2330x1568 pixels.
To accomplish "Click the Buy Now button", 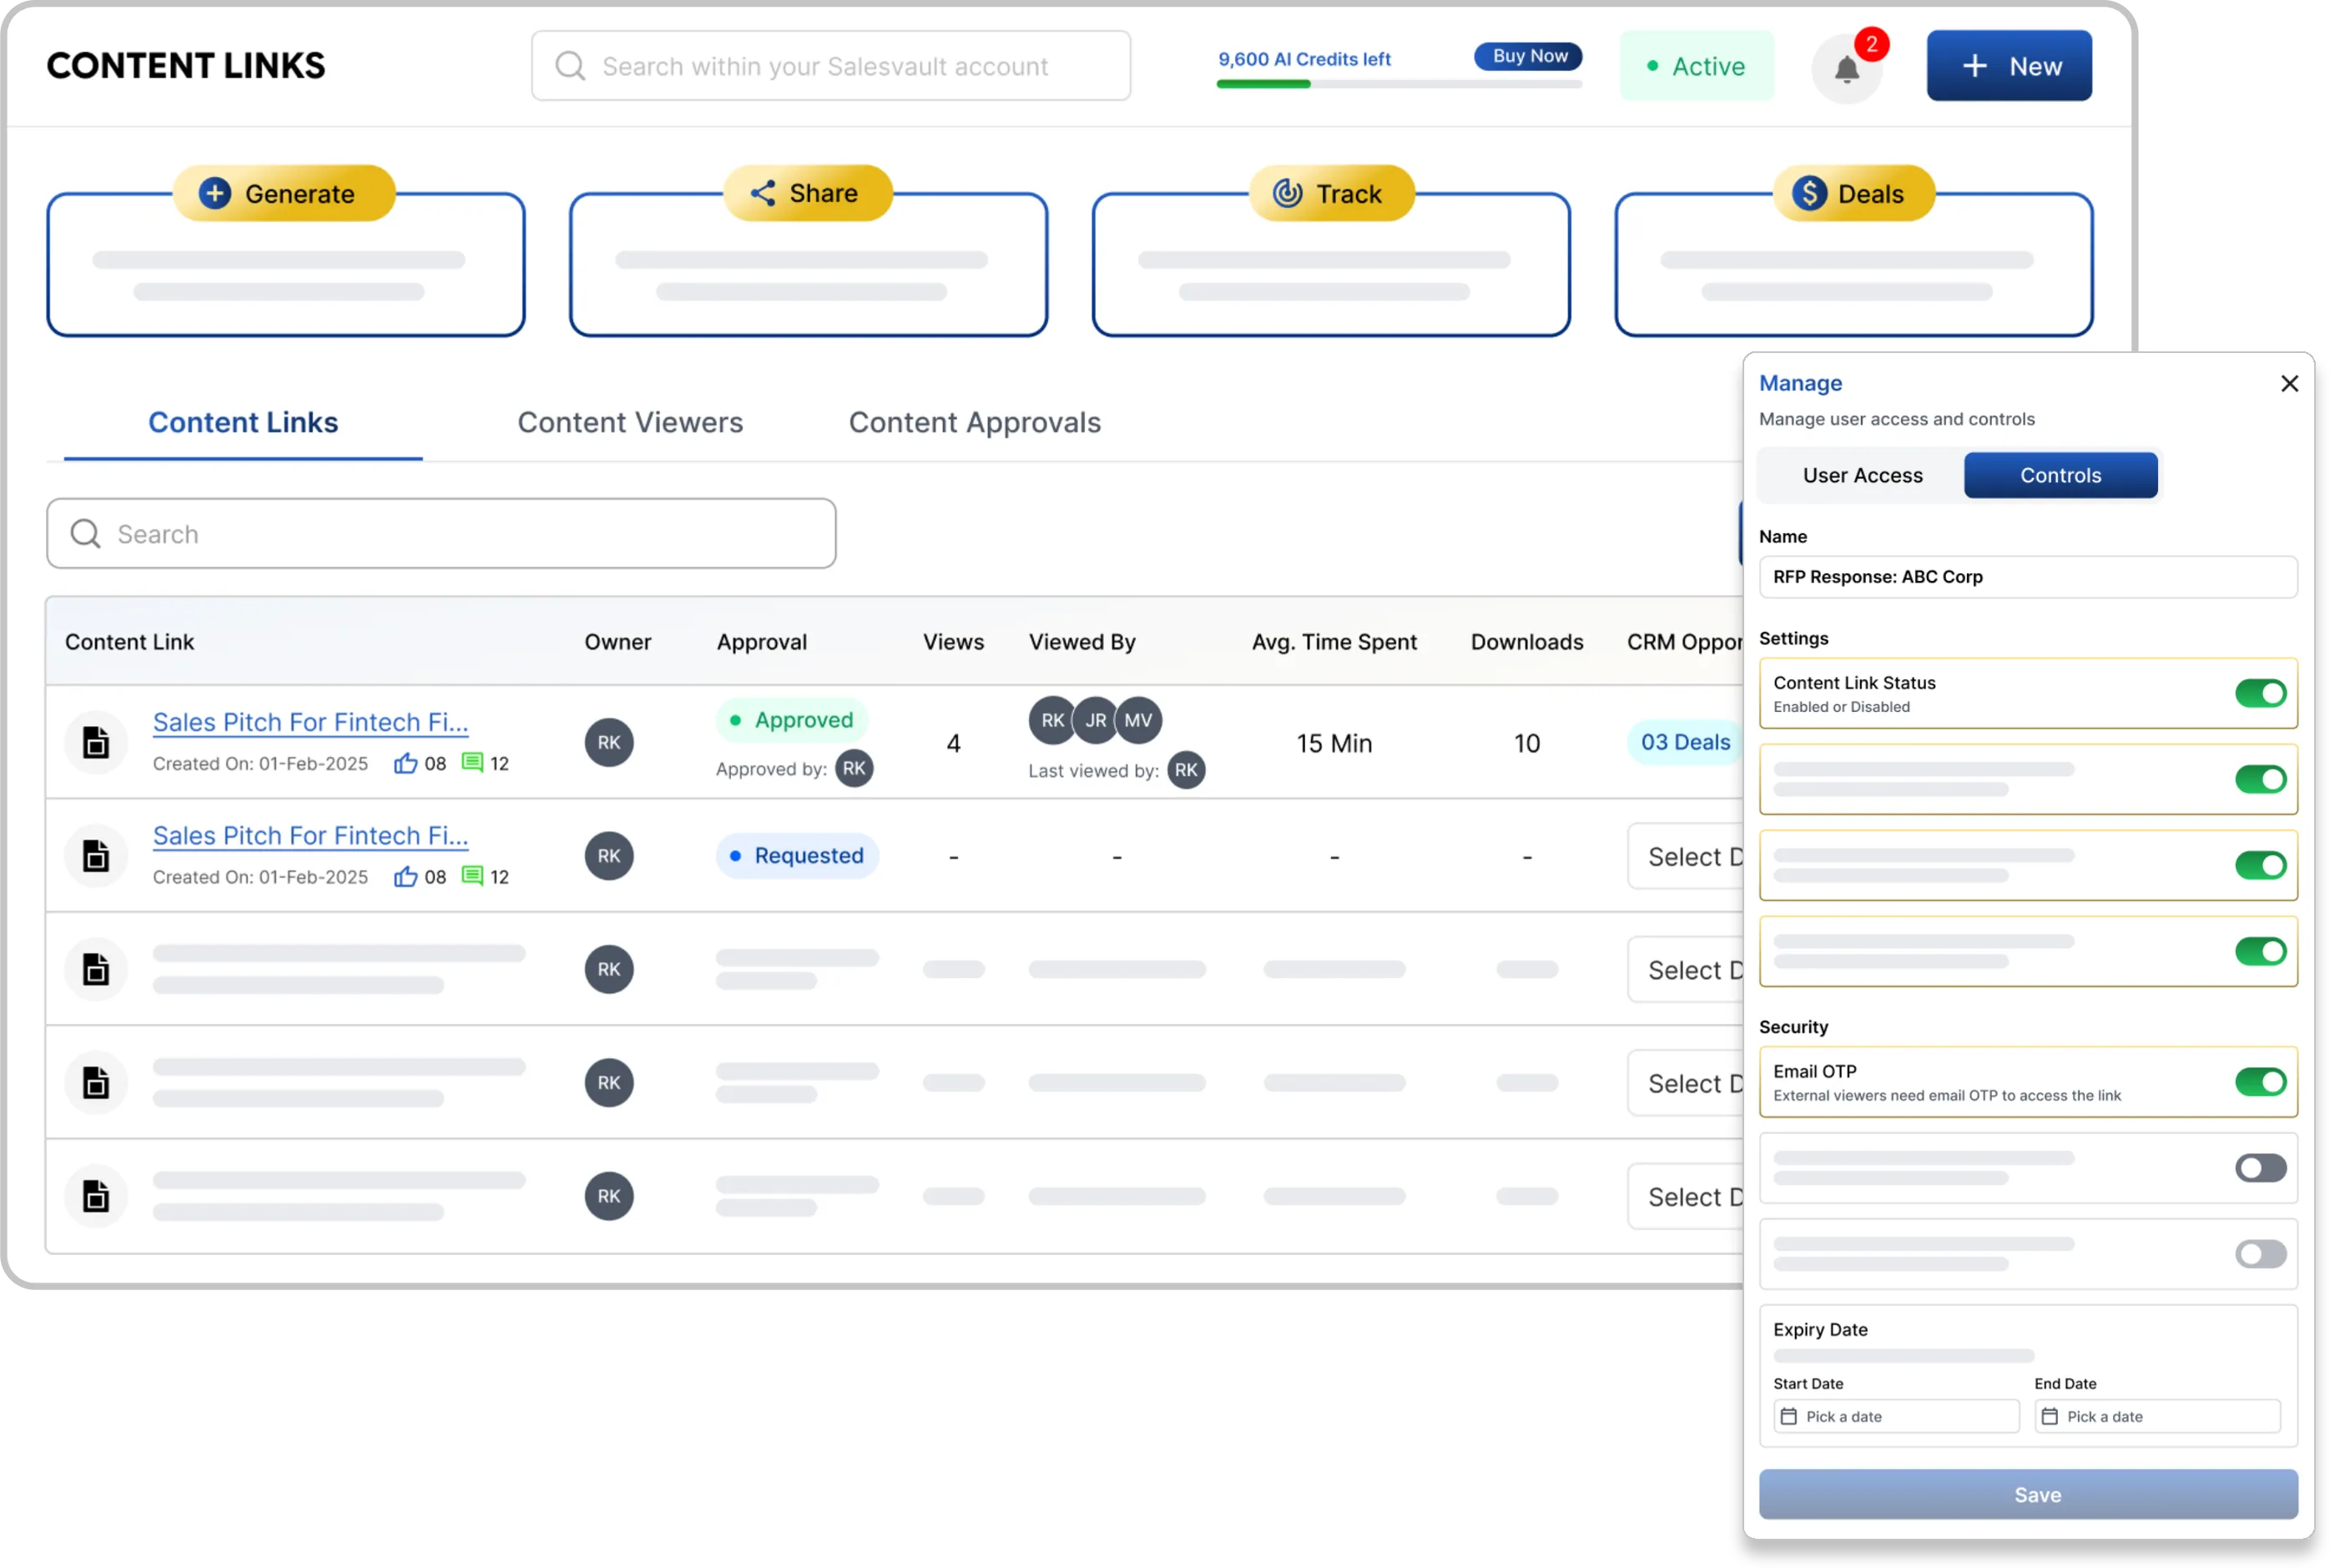I will (1528, 57).
